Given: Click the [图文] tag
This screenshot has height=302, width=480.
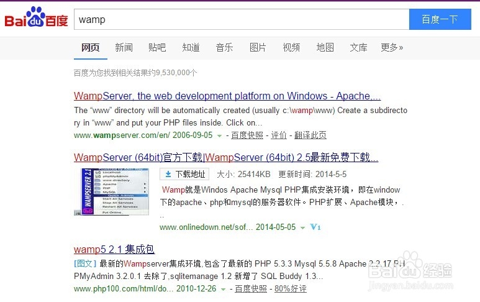Looking at the screenshot, I should point(85,263).
